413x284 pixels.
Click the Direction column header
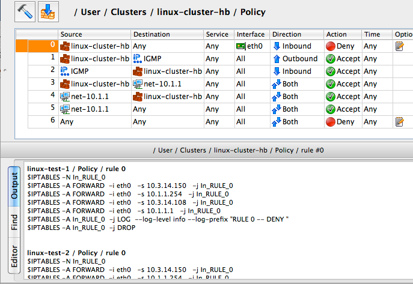coord(297,34)
